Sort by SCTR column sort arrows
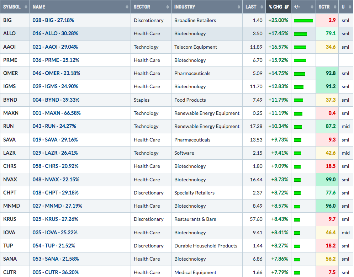 coord(335,7)
